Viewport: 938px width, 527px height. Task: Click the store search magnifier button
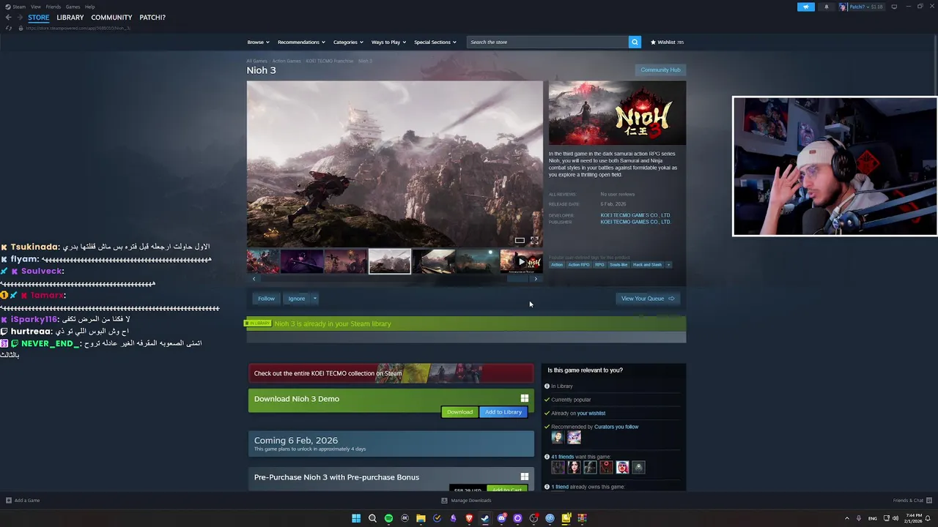point(635,42)
